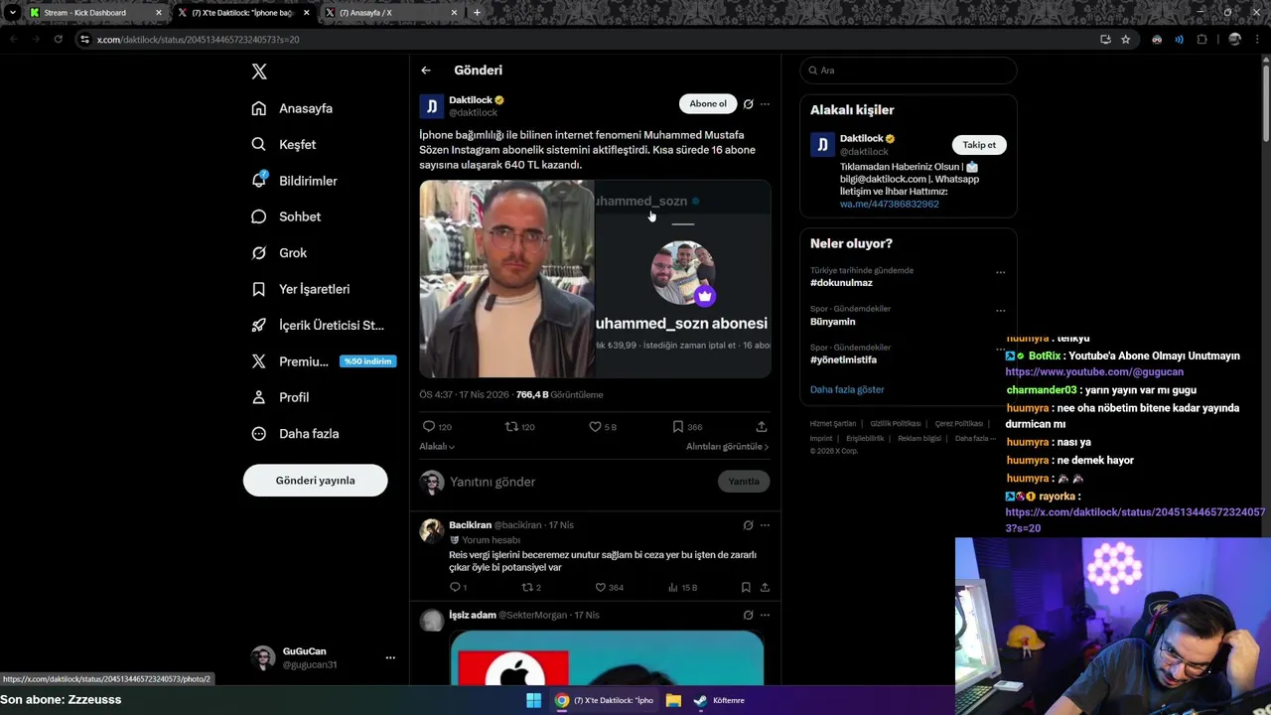Open Bünyamin trend
Screen dimensions: 1271x715
pos(832,322)
